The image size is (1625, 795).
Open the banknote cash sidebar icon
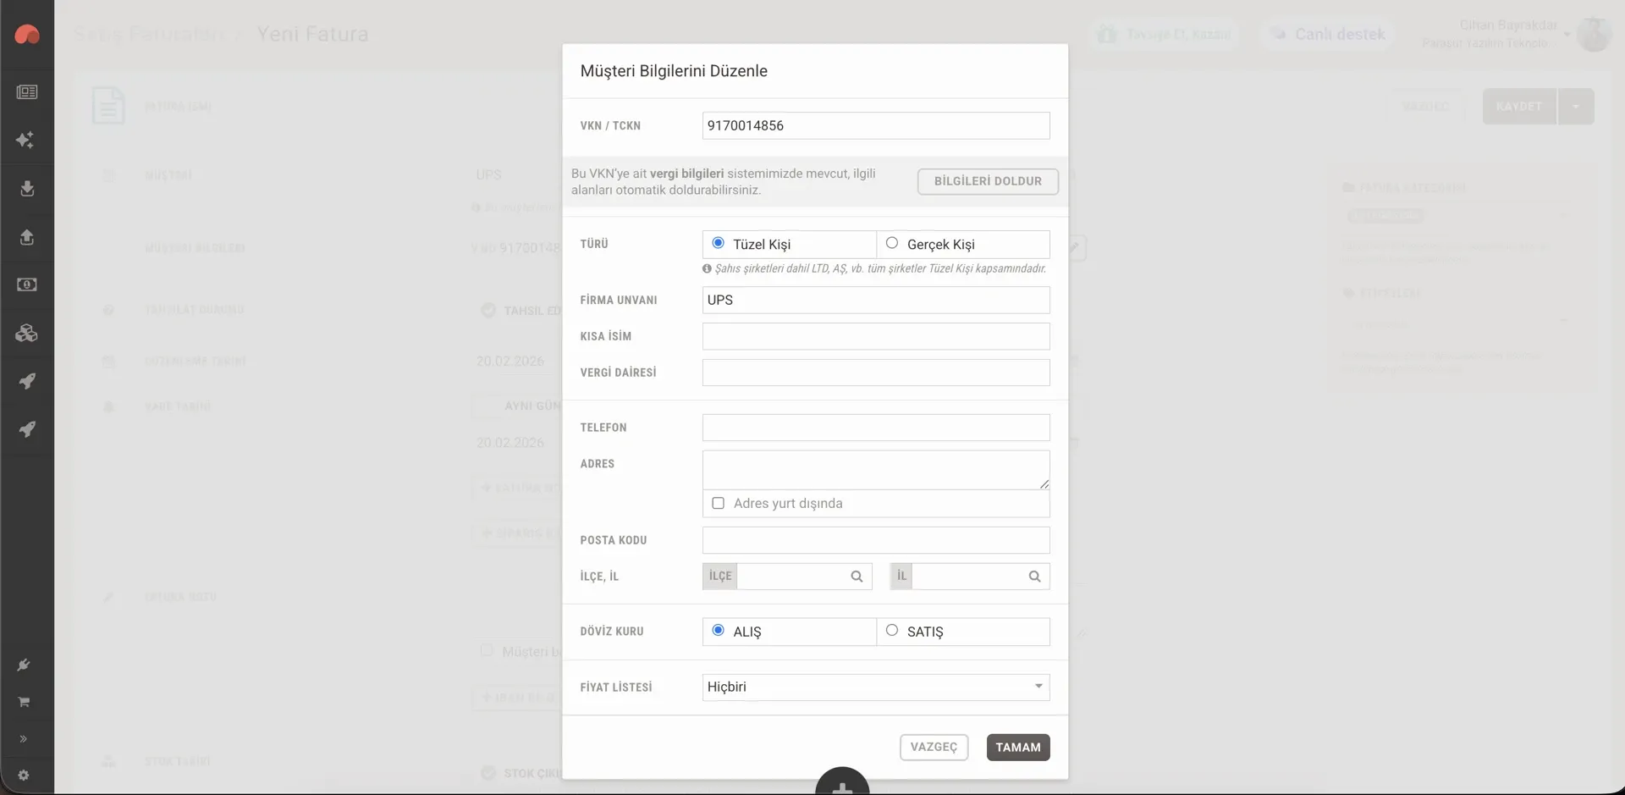(27, 284)
